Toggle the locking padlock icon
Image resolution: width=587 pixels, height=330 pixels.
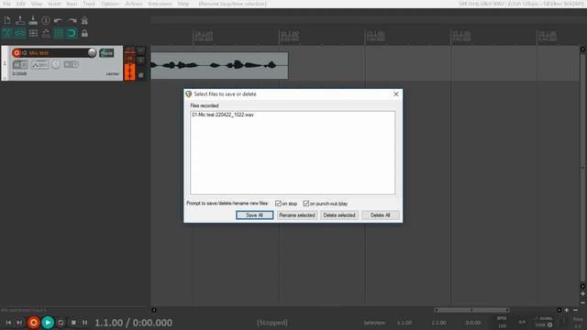(84, 33)
